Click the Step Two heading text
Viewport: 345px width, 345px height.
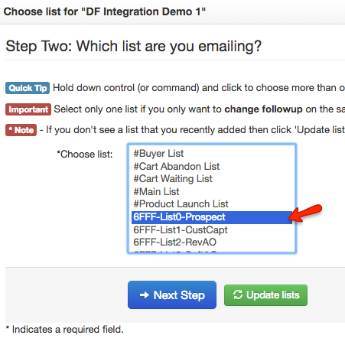[x=134, y=47]
